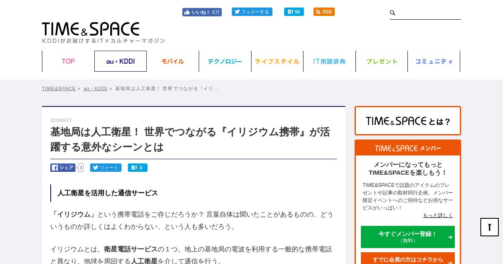Click the すでに会員の方はコチラから orange button

(x=408, y=259)
